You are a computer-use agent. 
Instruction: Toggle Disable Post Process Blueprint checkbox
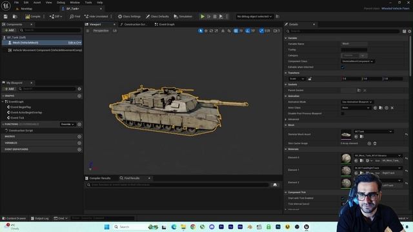[x=343, y=113]
